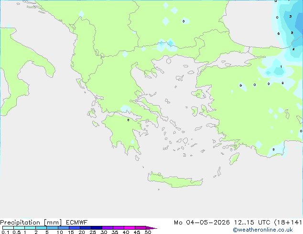The width and height of the screenshot is (303, 234).
Task: Click the "Precipitation [mm]" title text
Action: pos(31,223)
